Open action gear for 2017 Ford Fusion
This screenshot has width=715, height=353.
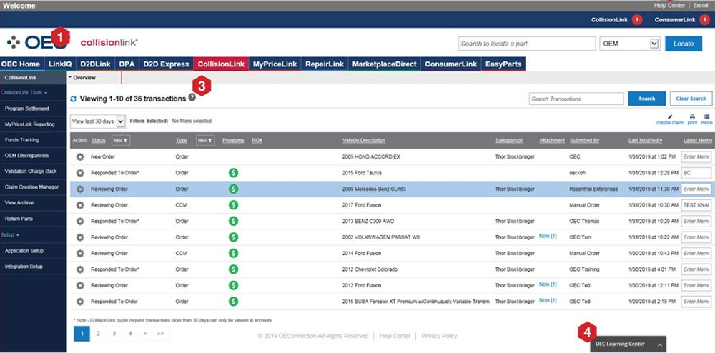(x=80, y=205)
